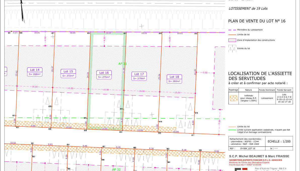Select the Lot 18 label box on the plan
The width and height of the screenshot is (300, 171).
174,79
